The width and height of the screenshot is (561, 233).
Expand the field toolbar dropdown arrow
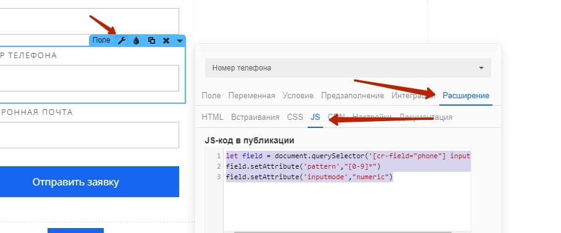pos(180,41)
